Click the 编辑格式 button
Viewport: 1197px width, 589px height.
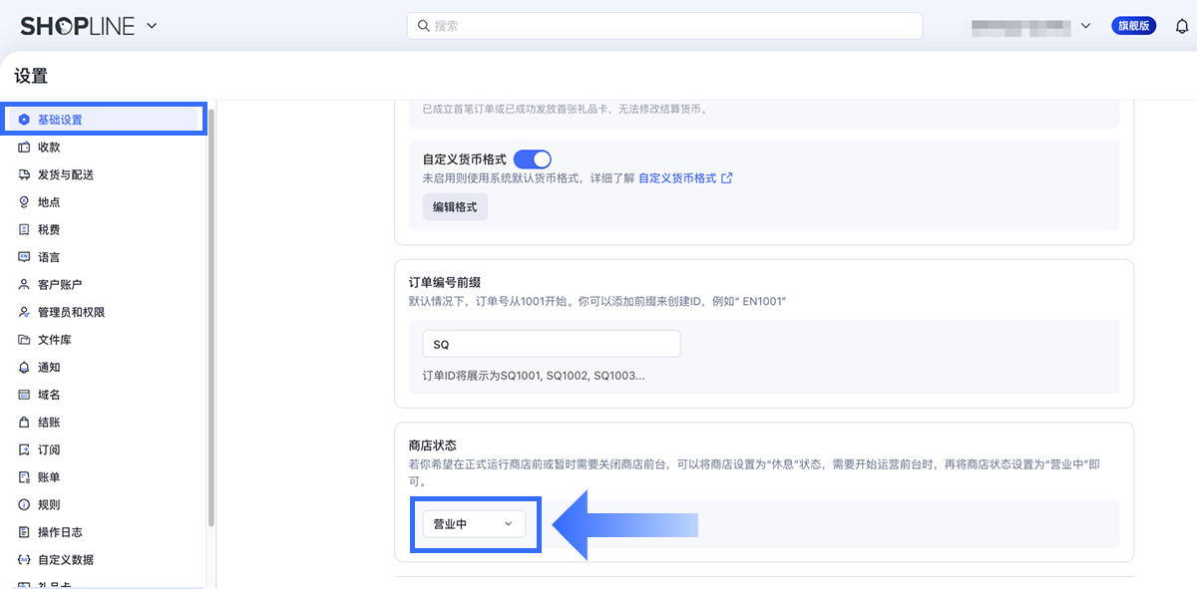tap(455, 207)
